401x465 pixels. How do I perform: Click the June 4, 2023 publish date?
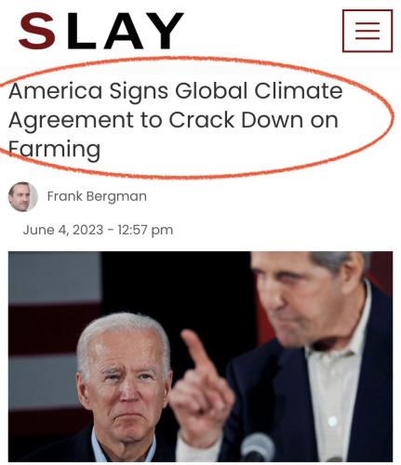pos(63,230)
